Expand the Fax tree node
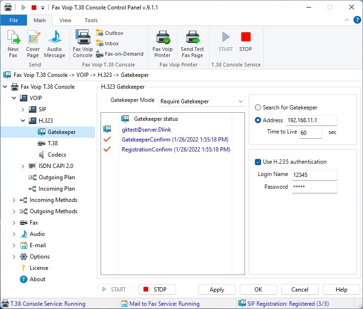 [x=14, y=223]
